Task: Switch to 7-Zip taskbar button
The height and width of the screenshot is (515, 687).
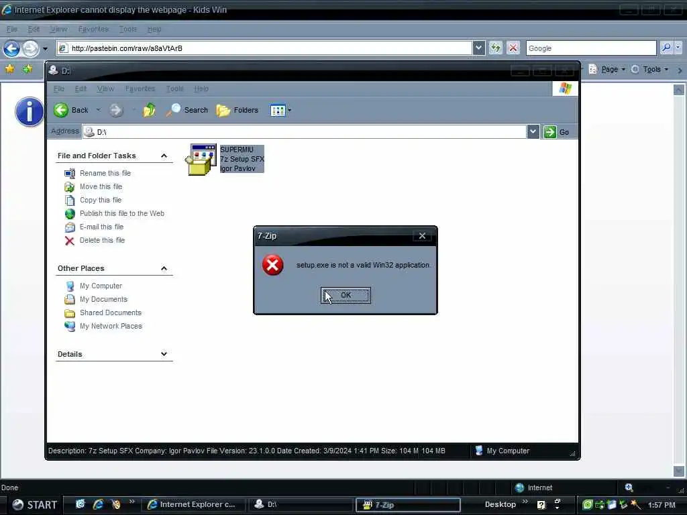Action: pos(407,504)
